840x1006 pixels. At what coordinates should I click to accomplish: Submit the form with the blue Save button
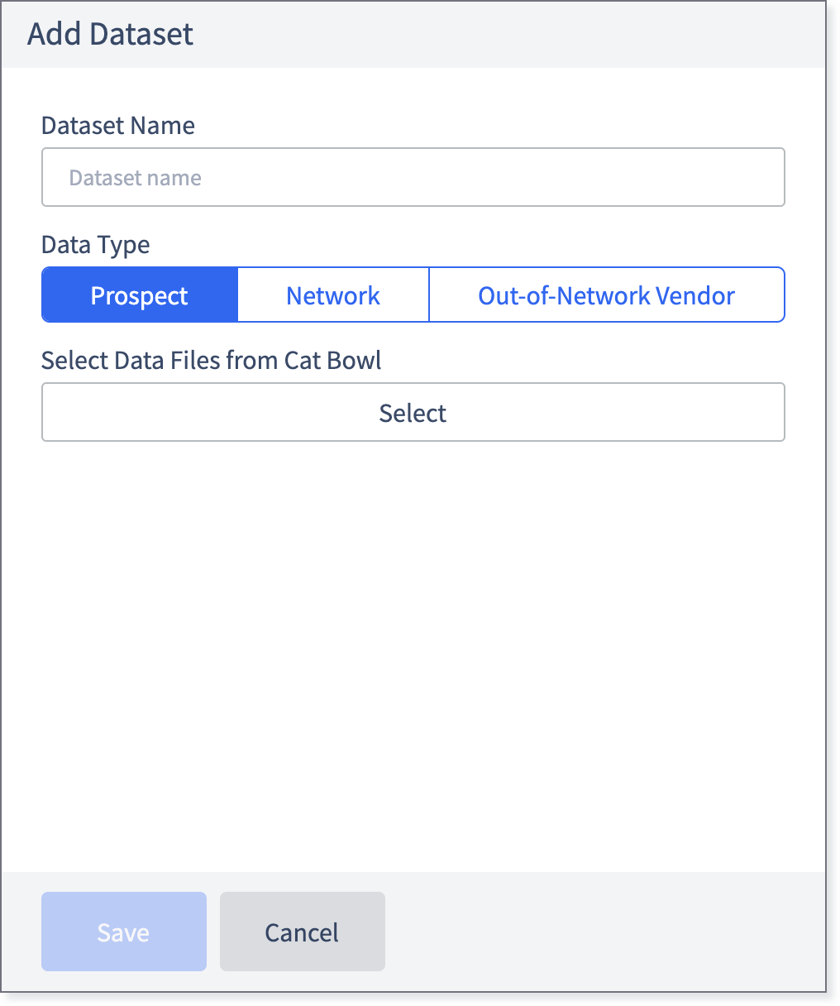[x=124, y=932]
